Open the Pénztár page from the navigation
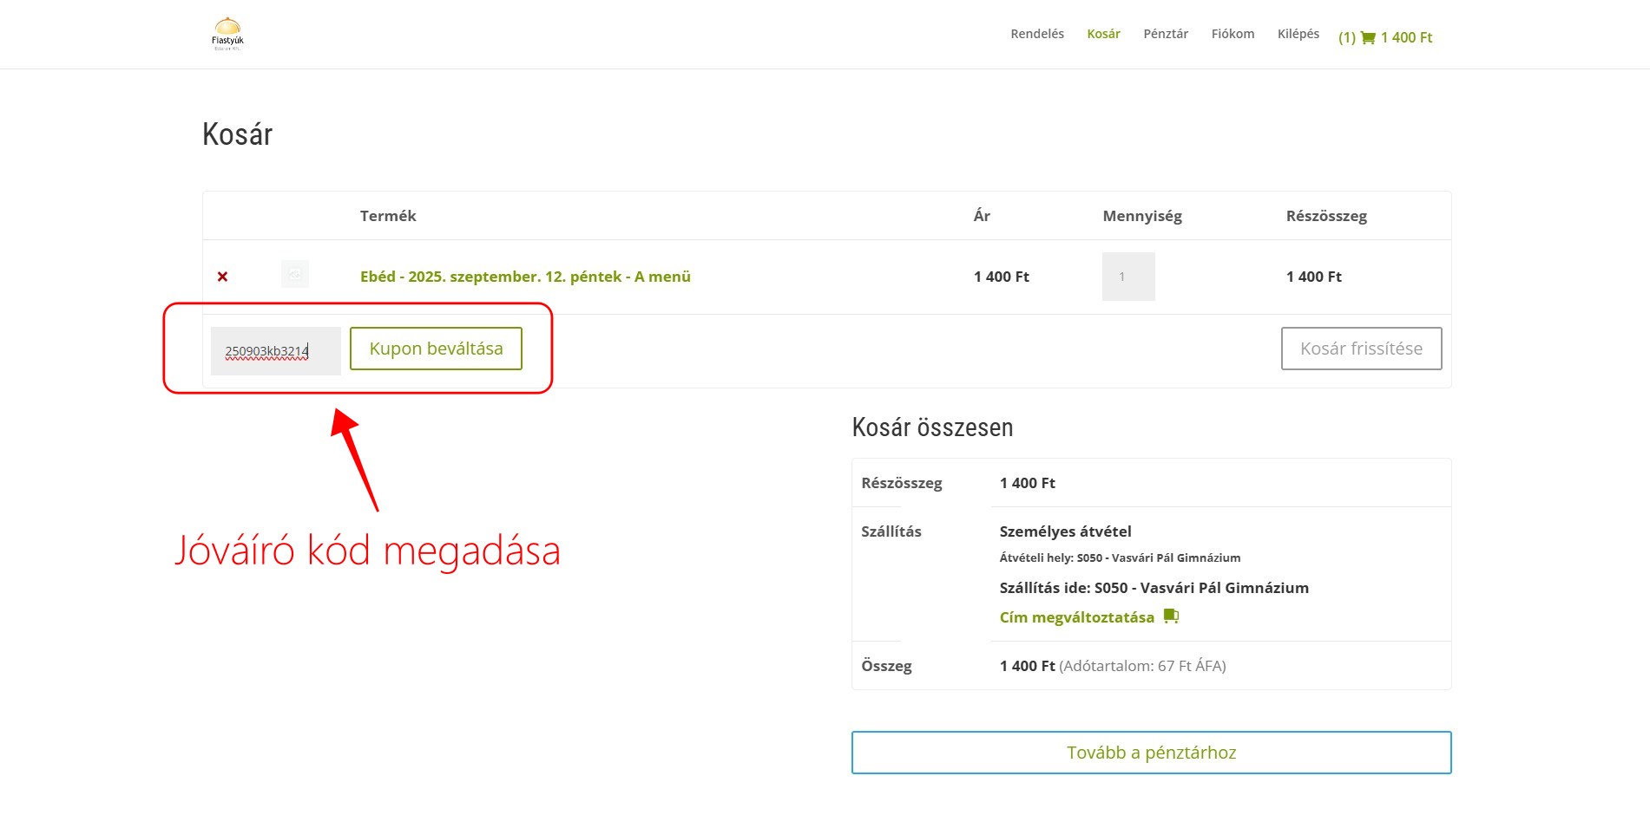Image resolution: width=1650 pixels, height=815 pixels. point(1165,34)
